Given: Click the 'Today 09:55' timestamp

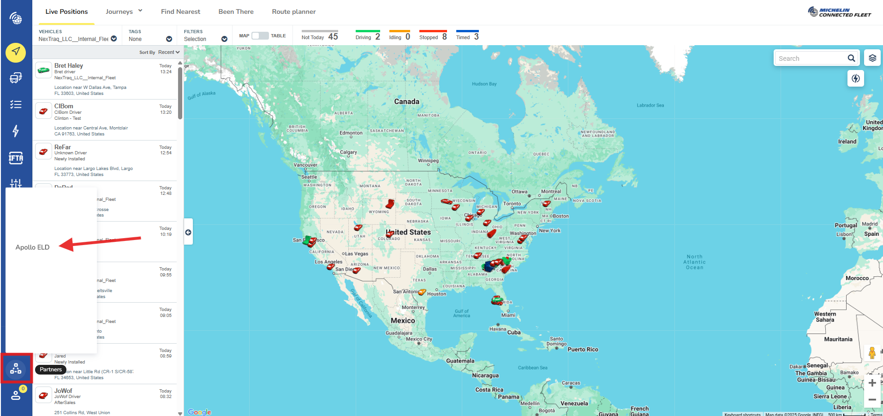Looking at the screenshot, I should pos(166,272).
